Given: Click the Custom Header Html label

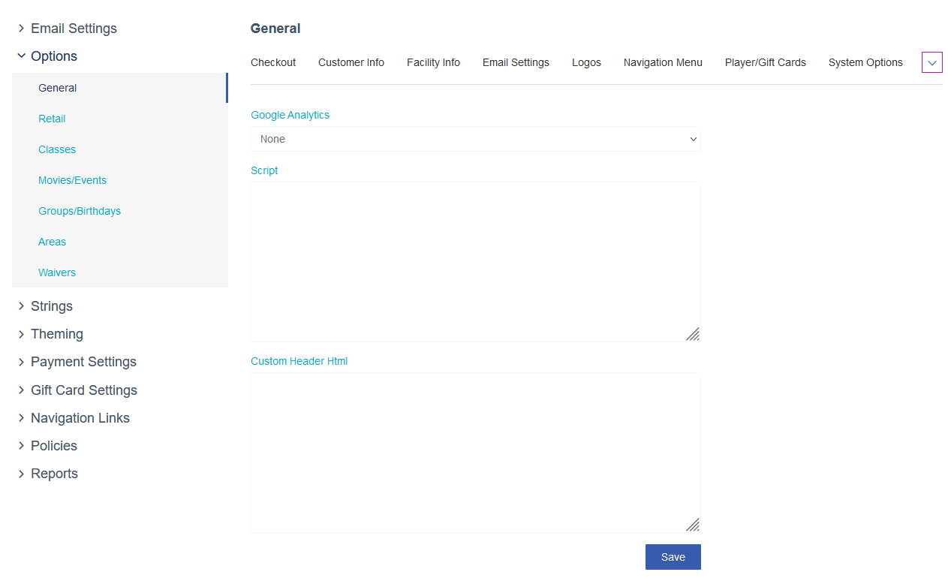Looking at the screenshot, I should (299, 361).
